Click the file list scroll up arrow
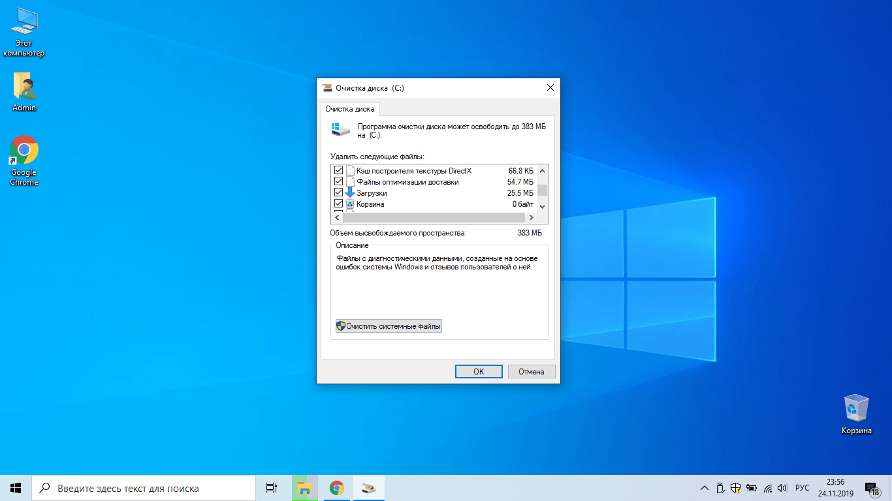892x501 pixels. pyautogui.click(x=542, y=170)
